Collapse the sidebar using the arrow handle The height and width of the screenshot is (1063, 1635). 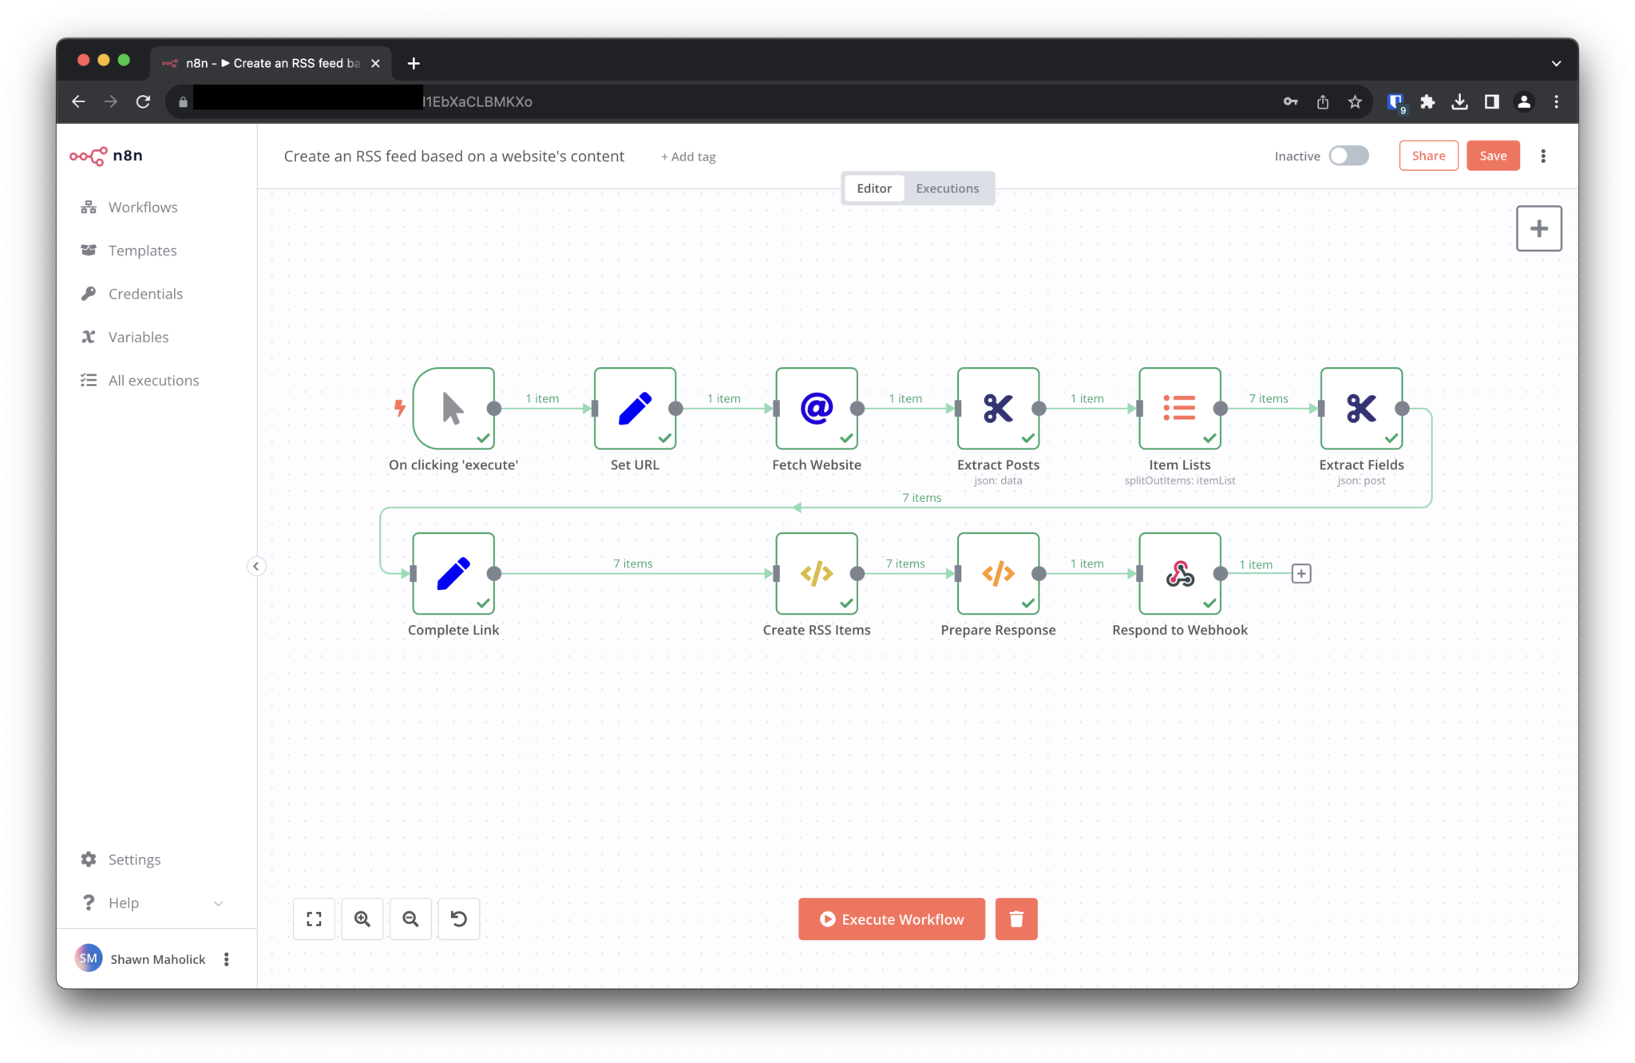pyautogui.click(x=255, y=566)
